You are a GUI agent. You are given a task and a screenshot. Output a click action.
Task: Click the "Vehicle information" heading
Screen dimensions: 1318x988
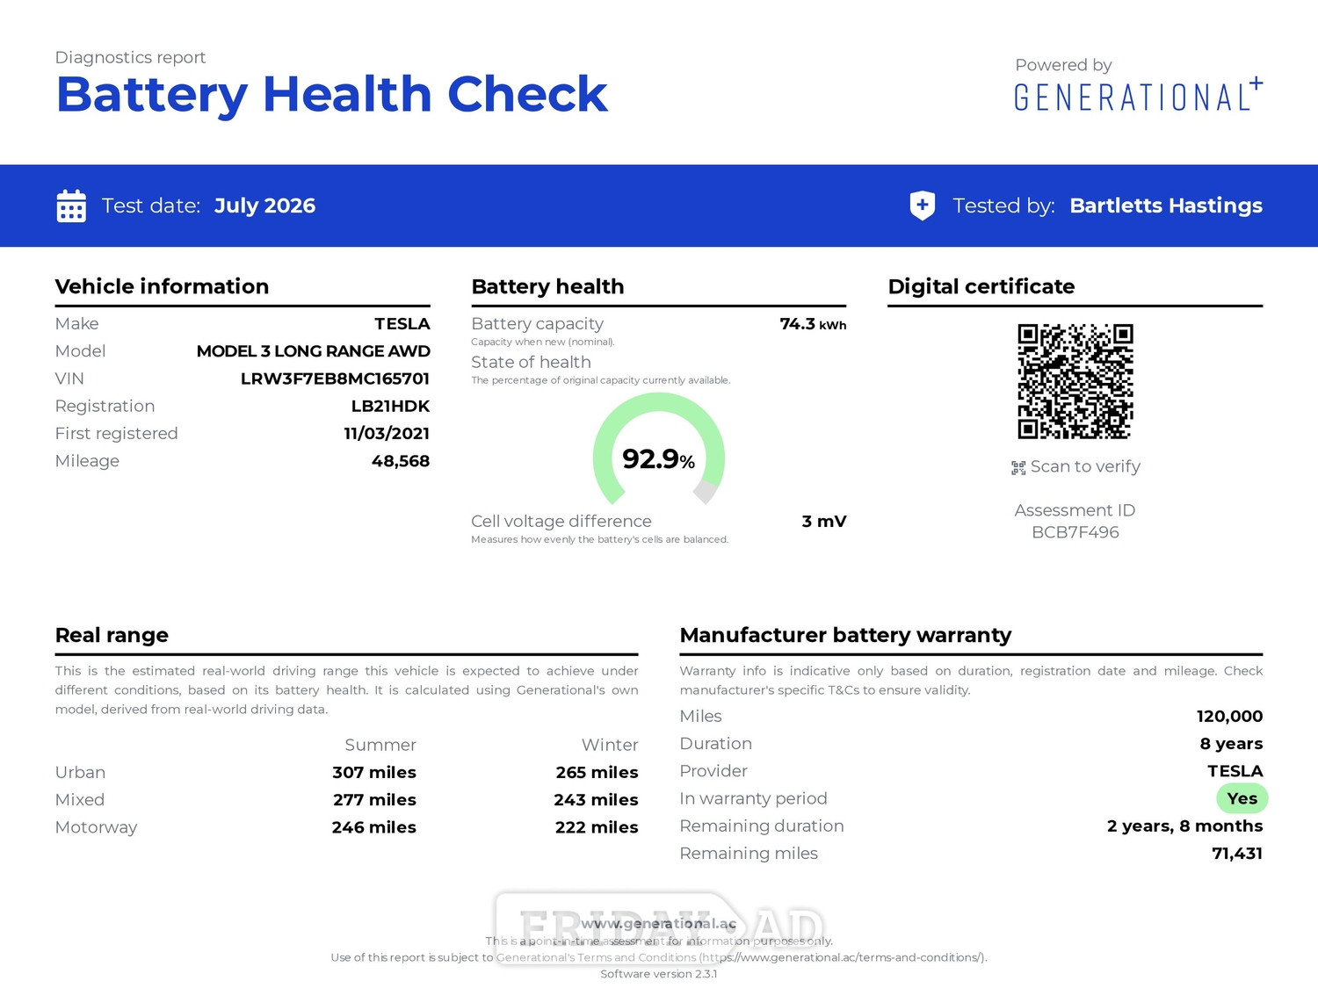point(162,286)
